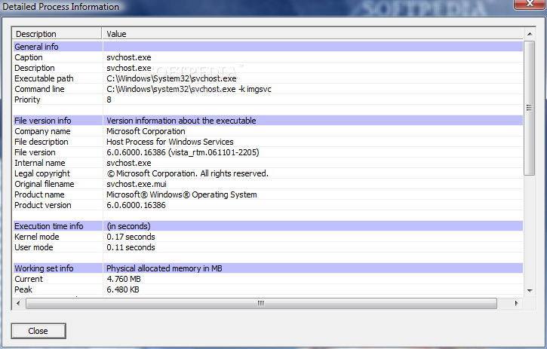Select the Description row label under General info
The height and width of the screenshot is (349, 547).
pyautogui.click(x=35, y=68)
